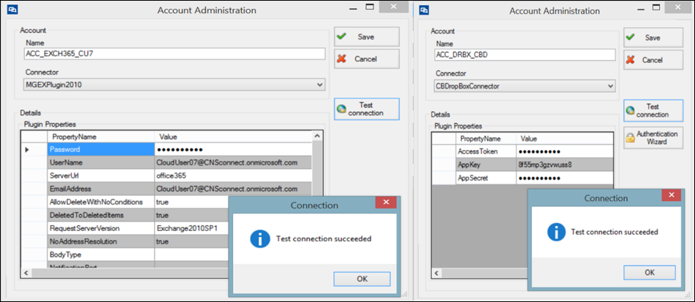This screenshot has height=302, width=695.
Task: Click OK in left Connection dialog
Action: click(x=362, y=279)
